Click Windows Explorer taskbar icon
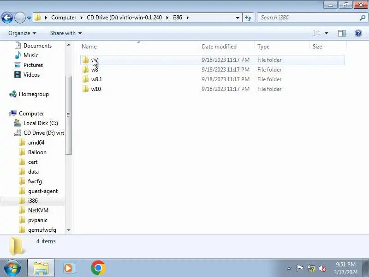This screenshot has height=277, width=369. coord(41,268)
